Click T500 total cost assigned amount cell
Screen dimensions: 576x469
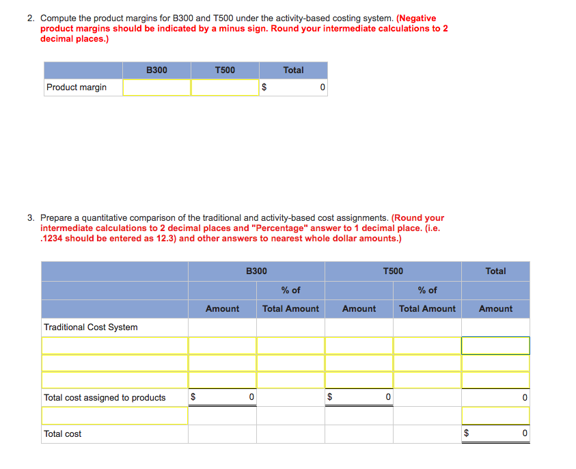click(359, 397)
